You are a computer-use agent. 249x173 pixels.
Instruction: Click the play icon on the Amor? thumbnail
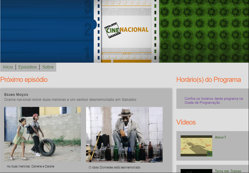(x=210, y=154)
